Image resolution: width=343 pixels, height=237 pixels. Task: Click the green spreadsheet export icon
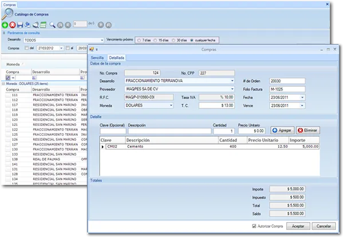coord(43,25)
